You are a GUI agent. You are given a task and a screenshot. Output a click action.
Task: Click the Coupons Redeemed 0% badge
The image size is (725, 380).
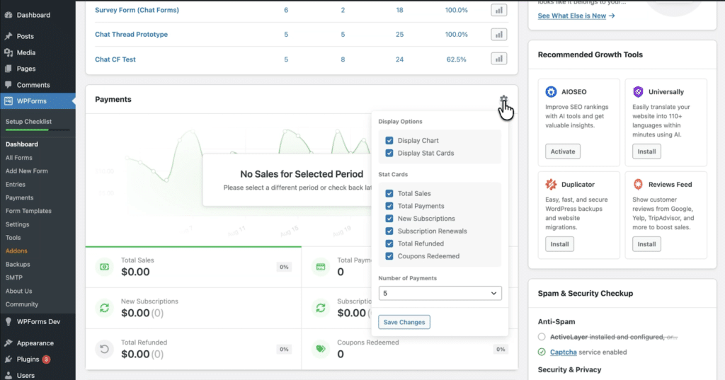pyautogui.click(x=501, y=349)
